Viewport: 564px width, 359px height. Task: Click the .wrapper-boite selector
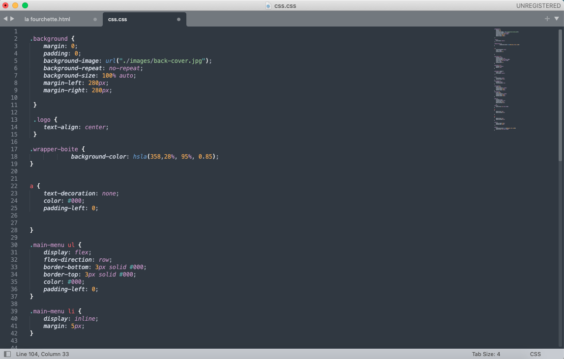[x=54, y=149]
